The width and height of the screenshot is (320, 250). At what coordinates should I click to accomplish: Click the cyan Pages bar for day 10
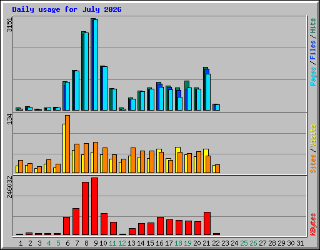[x=105, y=88]
